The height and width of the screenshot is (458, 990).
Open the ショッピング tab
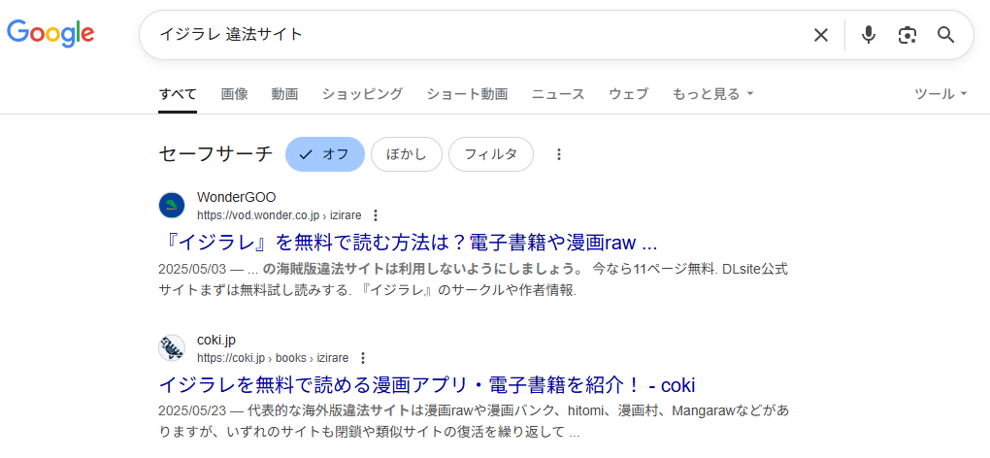(362, 95)
